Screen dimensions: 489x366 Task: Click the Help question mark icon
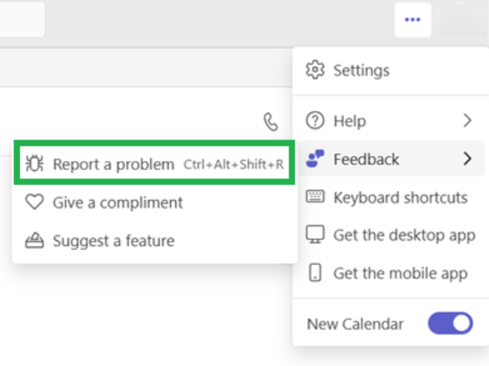315,121
